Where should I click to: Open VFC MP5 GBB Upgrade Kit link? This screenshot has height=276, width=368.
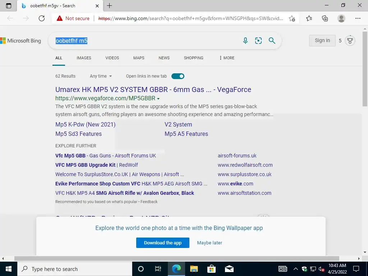pyautogui.click(x=97, y=165)
